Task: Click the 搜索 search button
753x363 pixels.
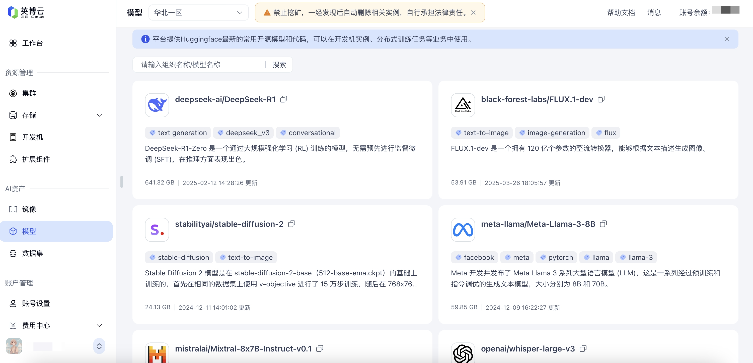Action: point(279,65)
